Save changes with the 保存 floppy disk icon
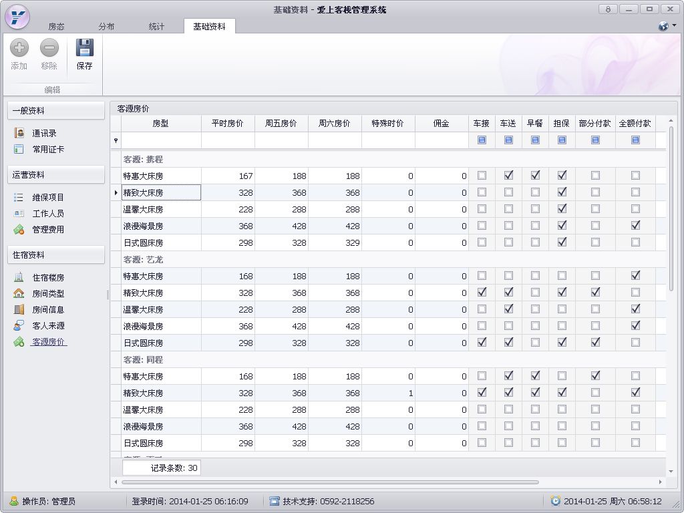The width and height of the screenshot is (684, 513). click(85, 48)
